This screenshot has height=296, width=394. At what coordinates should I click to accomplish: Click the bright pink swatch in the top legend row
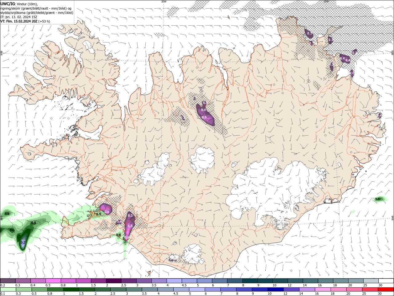[53, 281]
